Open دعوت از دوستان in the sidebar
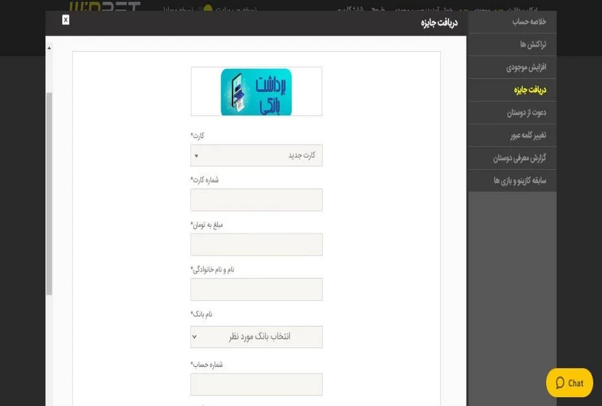Screen dimensions: 602x406 click(x=512, y=112)
